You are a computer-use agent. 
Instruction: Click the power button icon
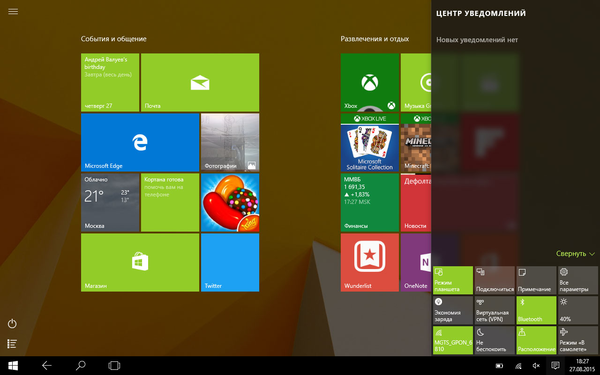point(13,323)
